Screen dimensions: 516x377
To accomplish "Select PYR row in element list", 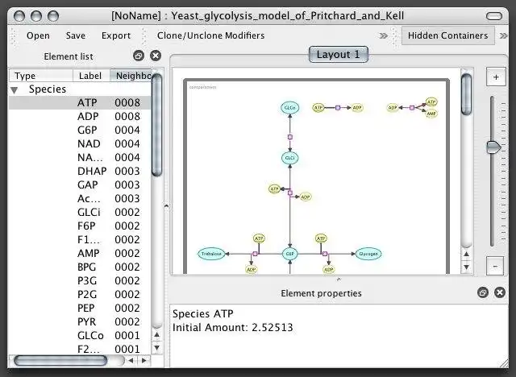I will pos(80,322).
